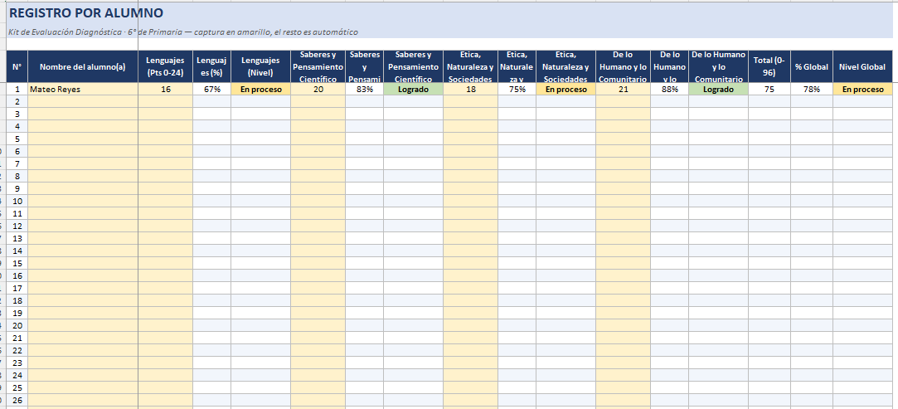Click Lenguajes points cell for student 3
This screenshot has width=898, height=409.
click(x=165, y=114)
